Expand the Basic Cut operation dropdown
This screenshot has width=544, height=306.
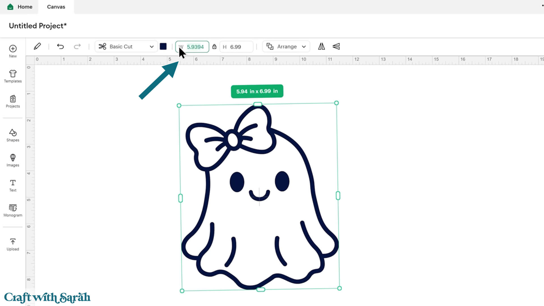(126, 46)
